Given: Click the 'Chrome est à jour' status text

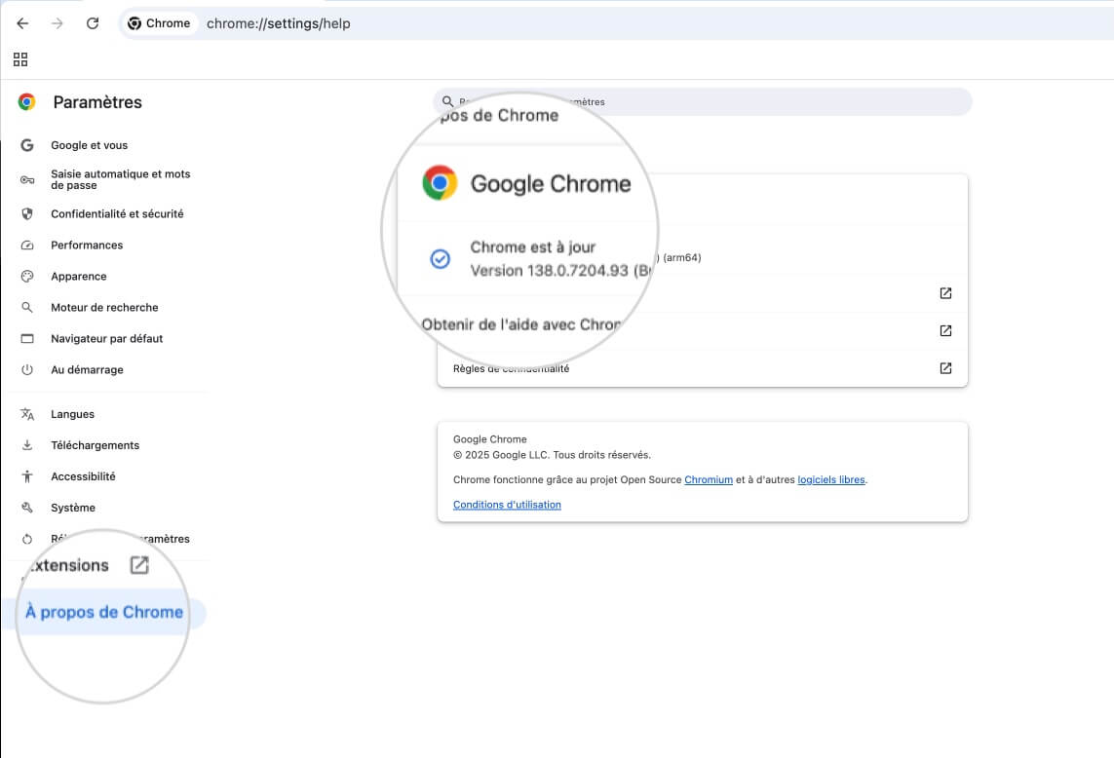Looking at the screenshot, I should coord(533,247).
